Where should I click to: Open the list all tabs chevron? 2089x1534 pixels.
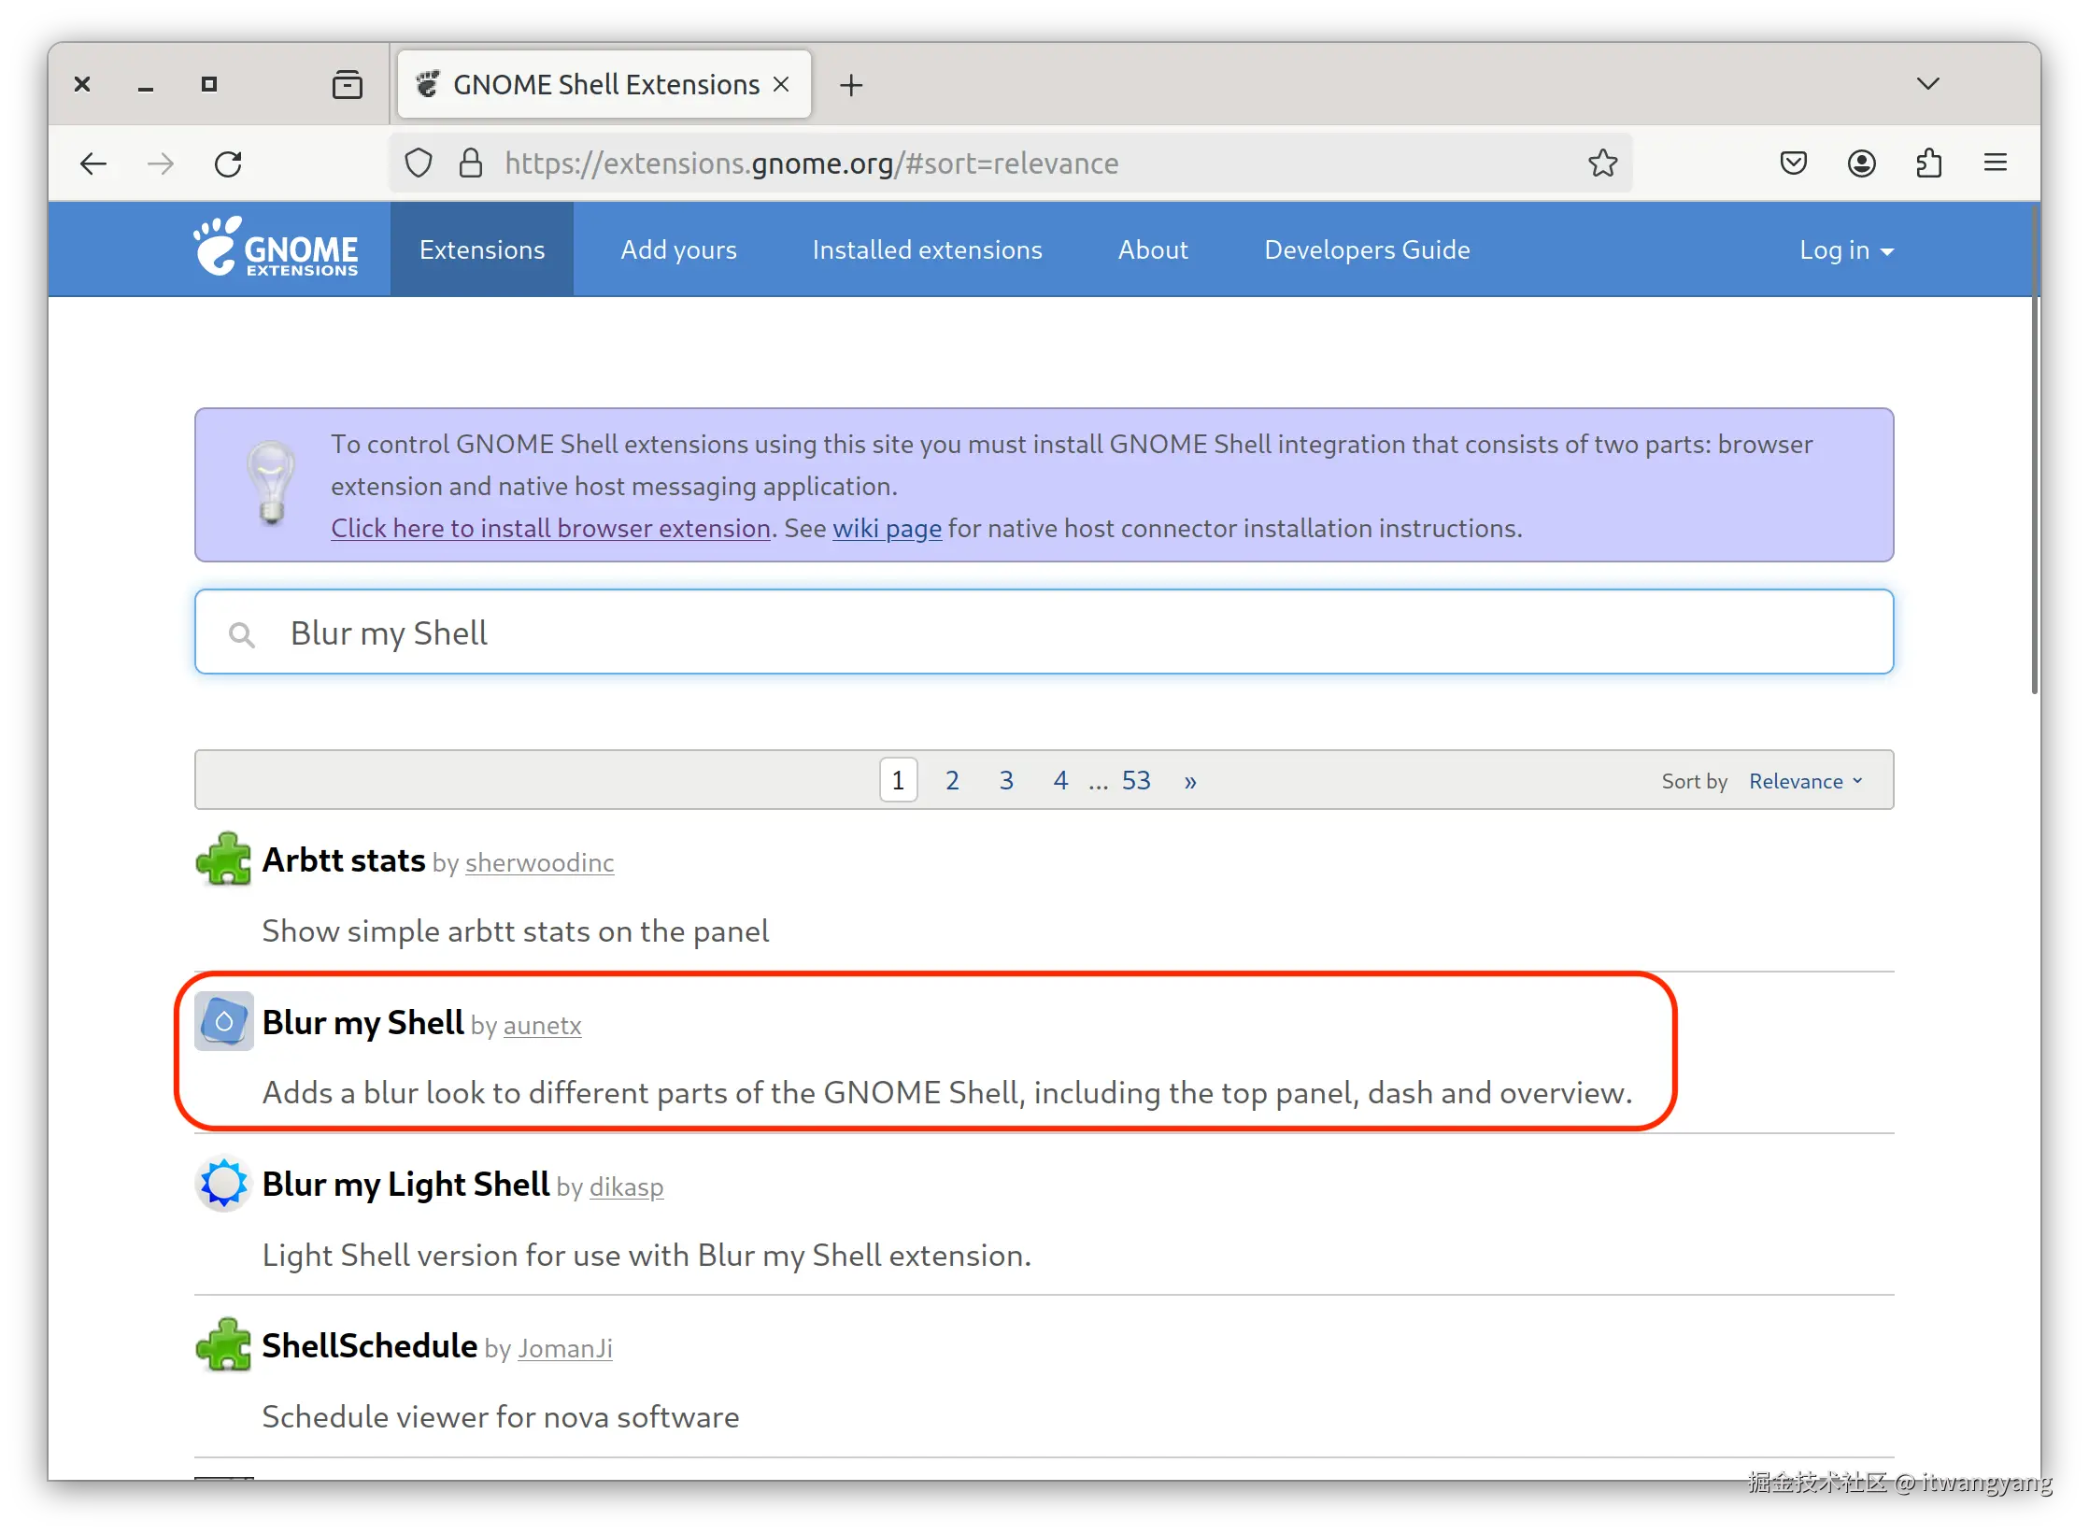(x=1927, y=84)
